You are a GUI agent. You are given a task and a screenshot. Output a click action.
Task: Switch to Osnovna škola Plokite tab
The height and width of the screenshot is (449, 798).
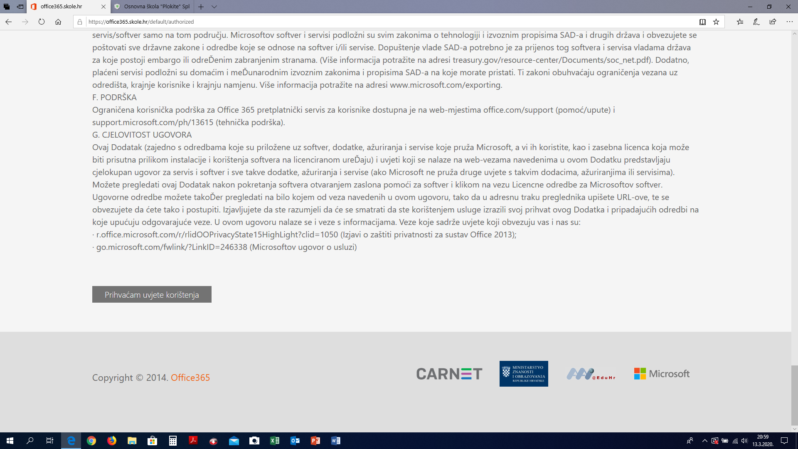point(152,7)
